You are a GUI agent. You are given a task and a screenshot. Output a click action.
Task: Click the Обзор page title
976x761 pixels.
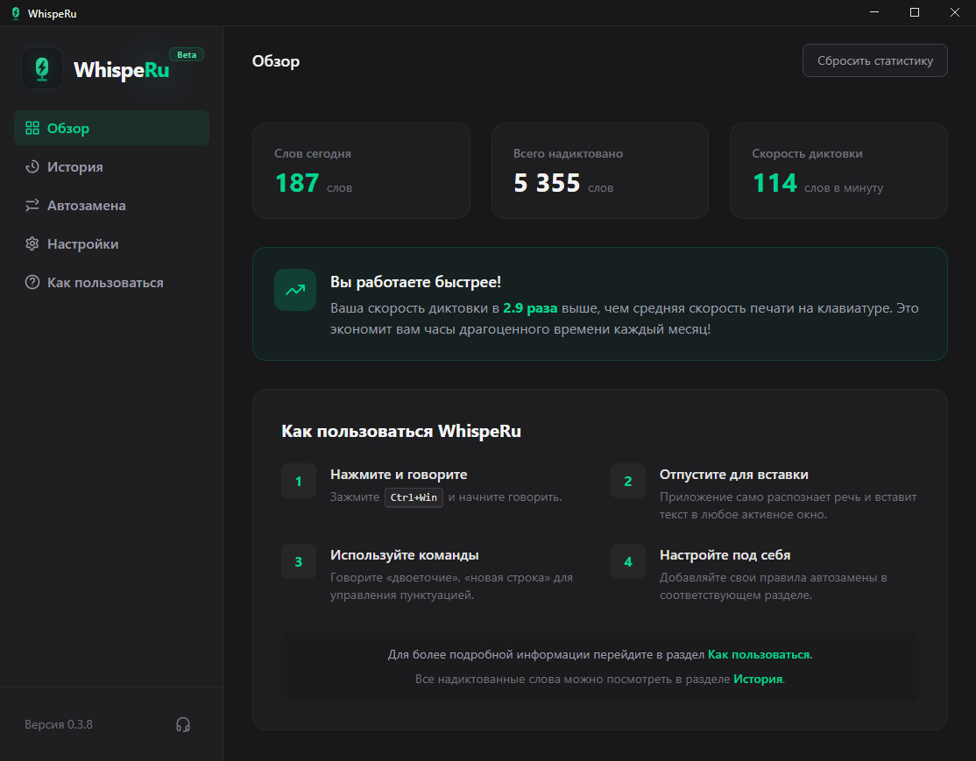tap(276, 61)
